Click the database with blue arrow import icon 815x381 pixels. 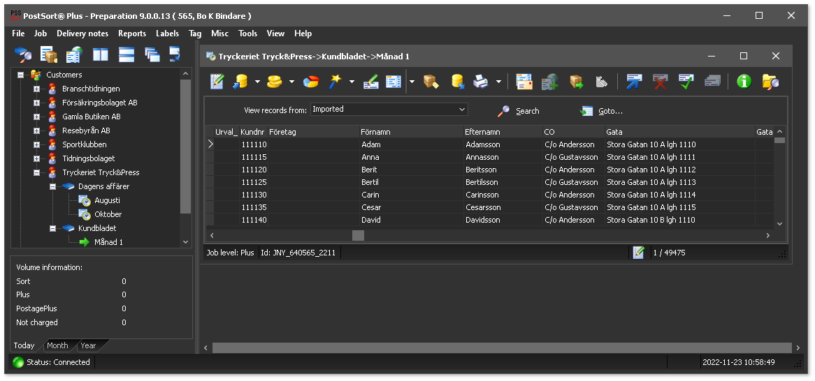240,82
